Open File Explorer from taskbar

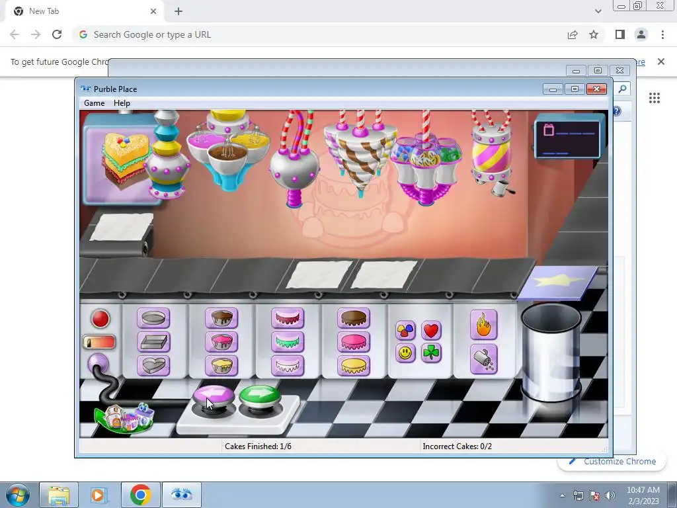point(59,495)
